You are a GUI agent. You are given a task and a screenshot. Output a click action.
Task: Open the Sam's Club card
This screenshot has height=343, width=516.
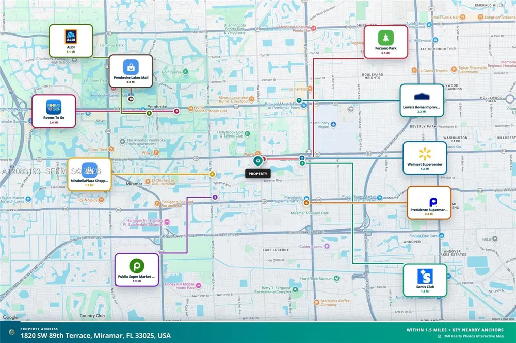[425, 280]
